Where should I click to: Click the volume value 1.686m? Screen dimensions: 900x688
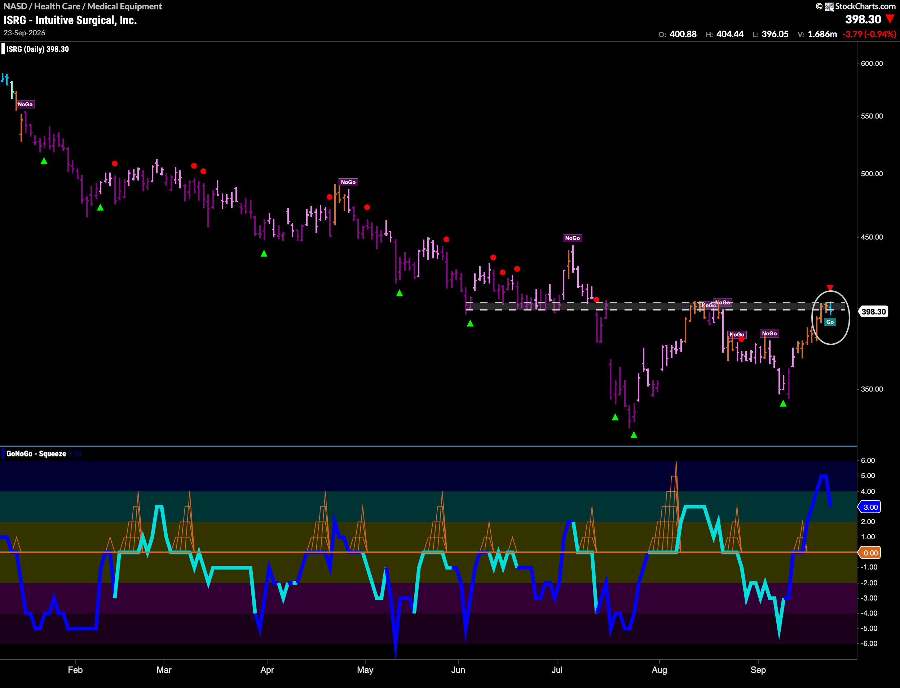(x=822, y=34)
